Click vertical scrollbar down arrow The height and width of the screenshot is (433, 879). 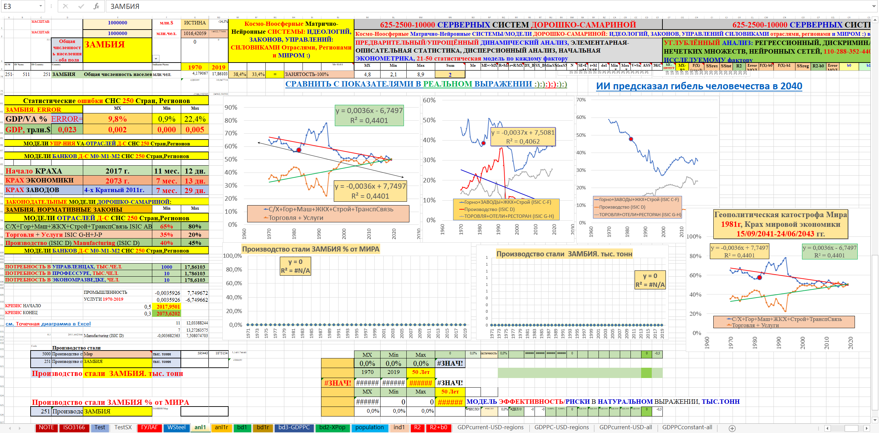[875, 420]
